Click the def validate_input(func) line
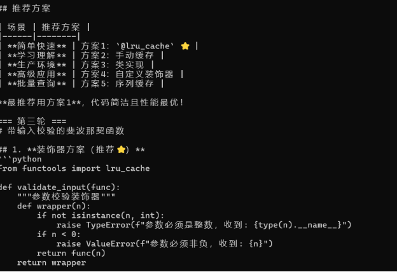The image size is (397, 272). coord(60,187)
